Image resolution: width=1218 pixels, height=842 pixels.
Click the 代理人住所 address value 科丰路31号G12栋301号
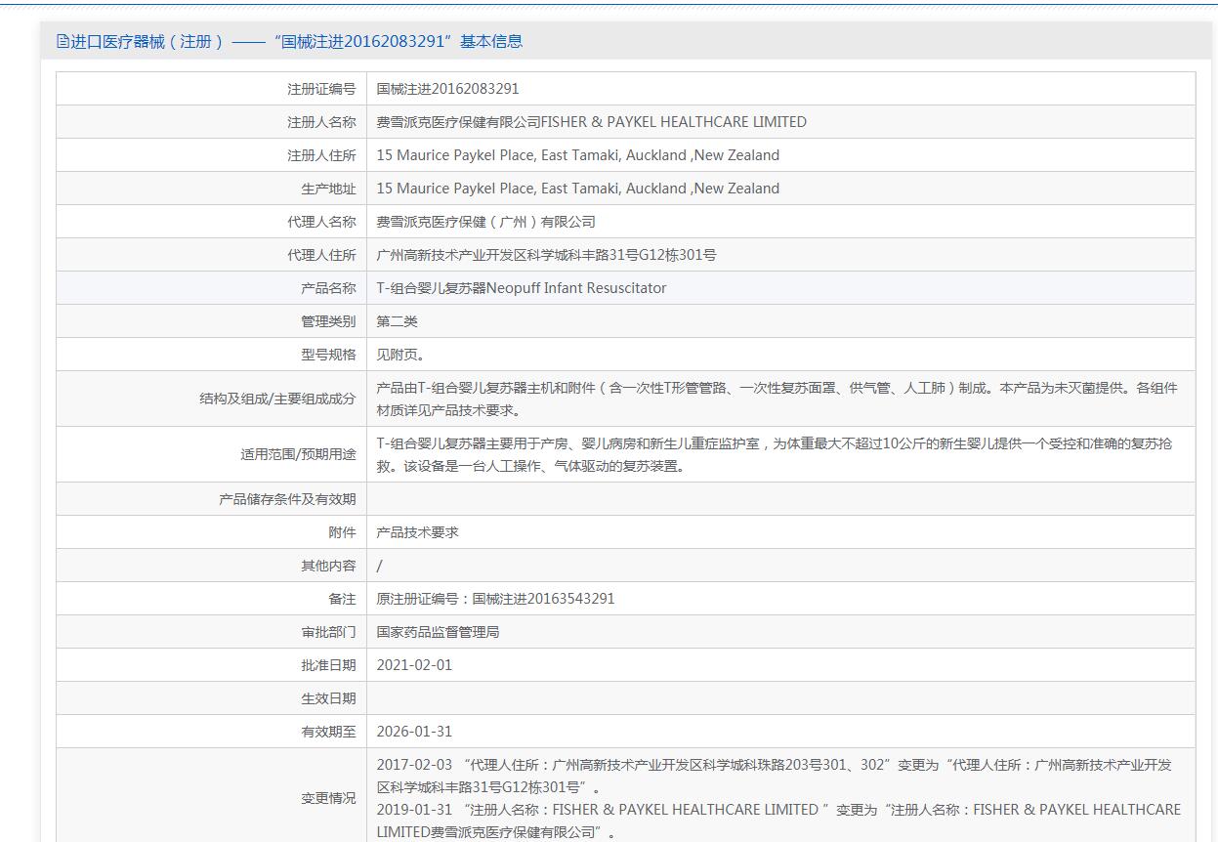pyautogui.click(x=546, y=255)
